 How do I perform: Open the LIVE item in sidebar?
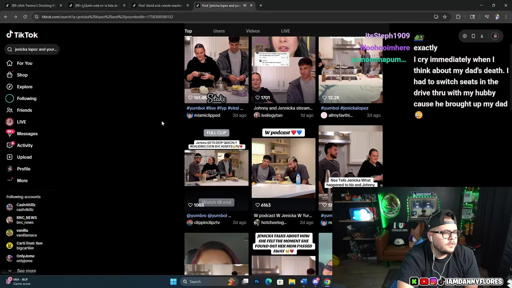(x=16, y=122)
